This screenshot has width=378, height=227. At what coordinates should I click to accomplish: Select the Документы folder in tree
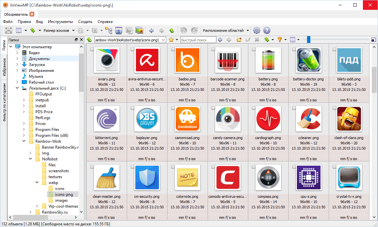click(39, 58)
